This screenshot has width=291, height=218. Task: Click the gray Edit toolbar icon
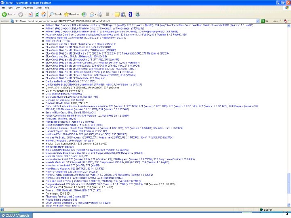(x=108, y=14)
